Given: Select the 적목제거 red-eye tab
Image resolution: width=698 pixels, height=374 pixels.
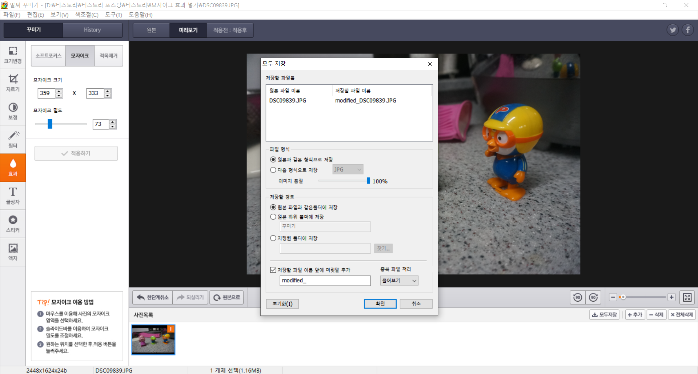Looking at the screenshot, I should 108,56.
